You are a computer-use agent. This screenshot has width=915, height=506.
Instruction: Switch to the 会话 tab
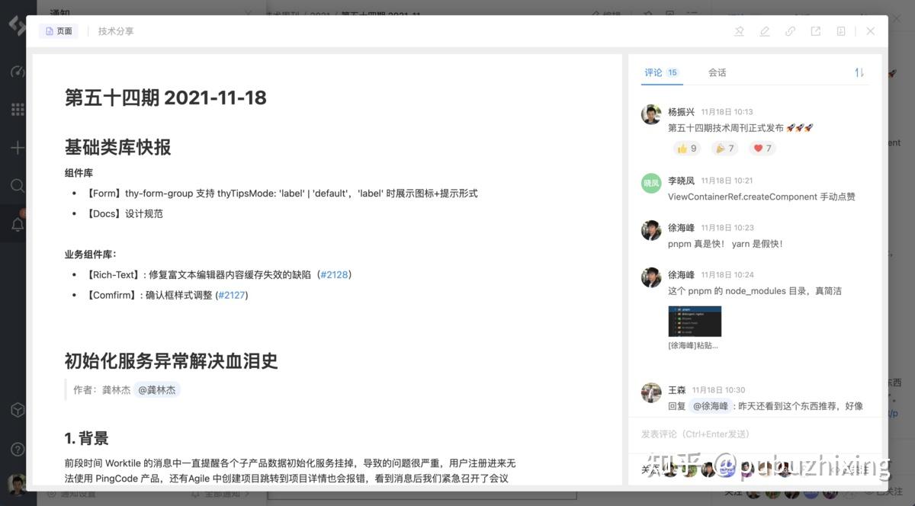[716, 72]
